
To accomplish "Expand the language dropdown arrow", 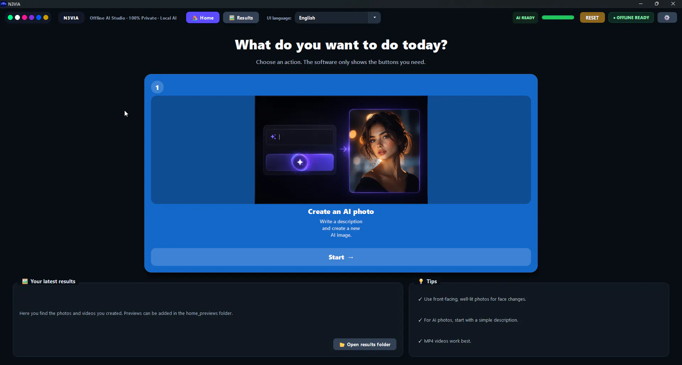I will [x=374, y=18].
